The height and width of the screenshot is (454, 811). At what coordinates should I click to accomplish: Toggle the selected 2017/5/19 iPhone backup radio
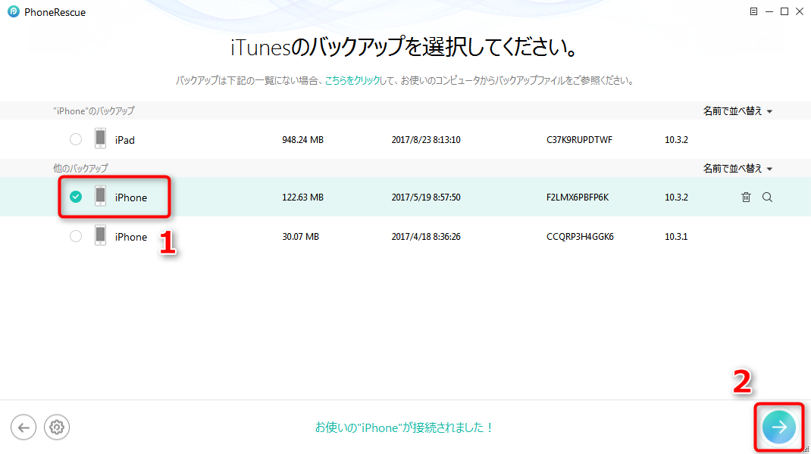pyautogui.click(x=76, y=196)
